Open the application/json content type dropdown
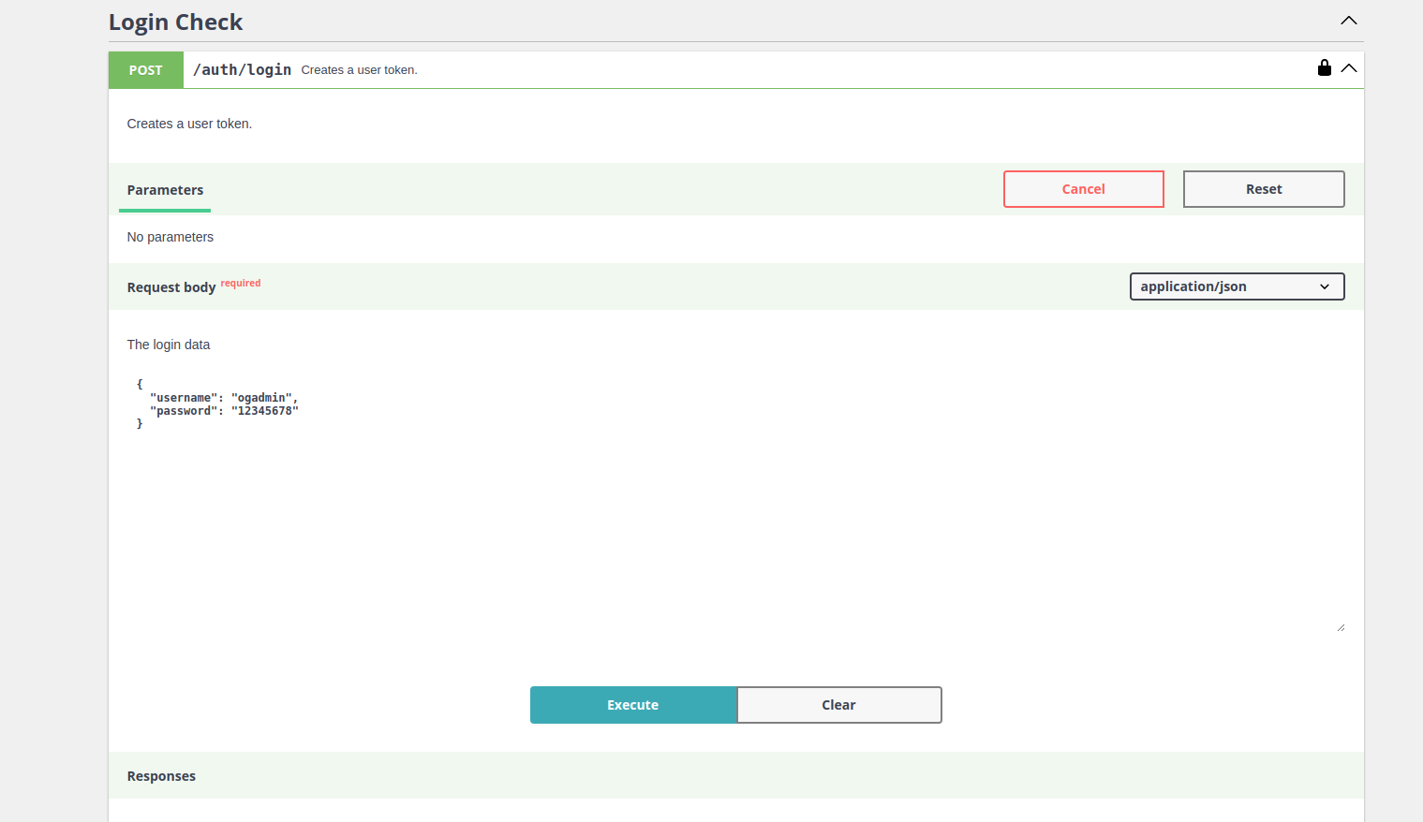 click(1236, 286)
